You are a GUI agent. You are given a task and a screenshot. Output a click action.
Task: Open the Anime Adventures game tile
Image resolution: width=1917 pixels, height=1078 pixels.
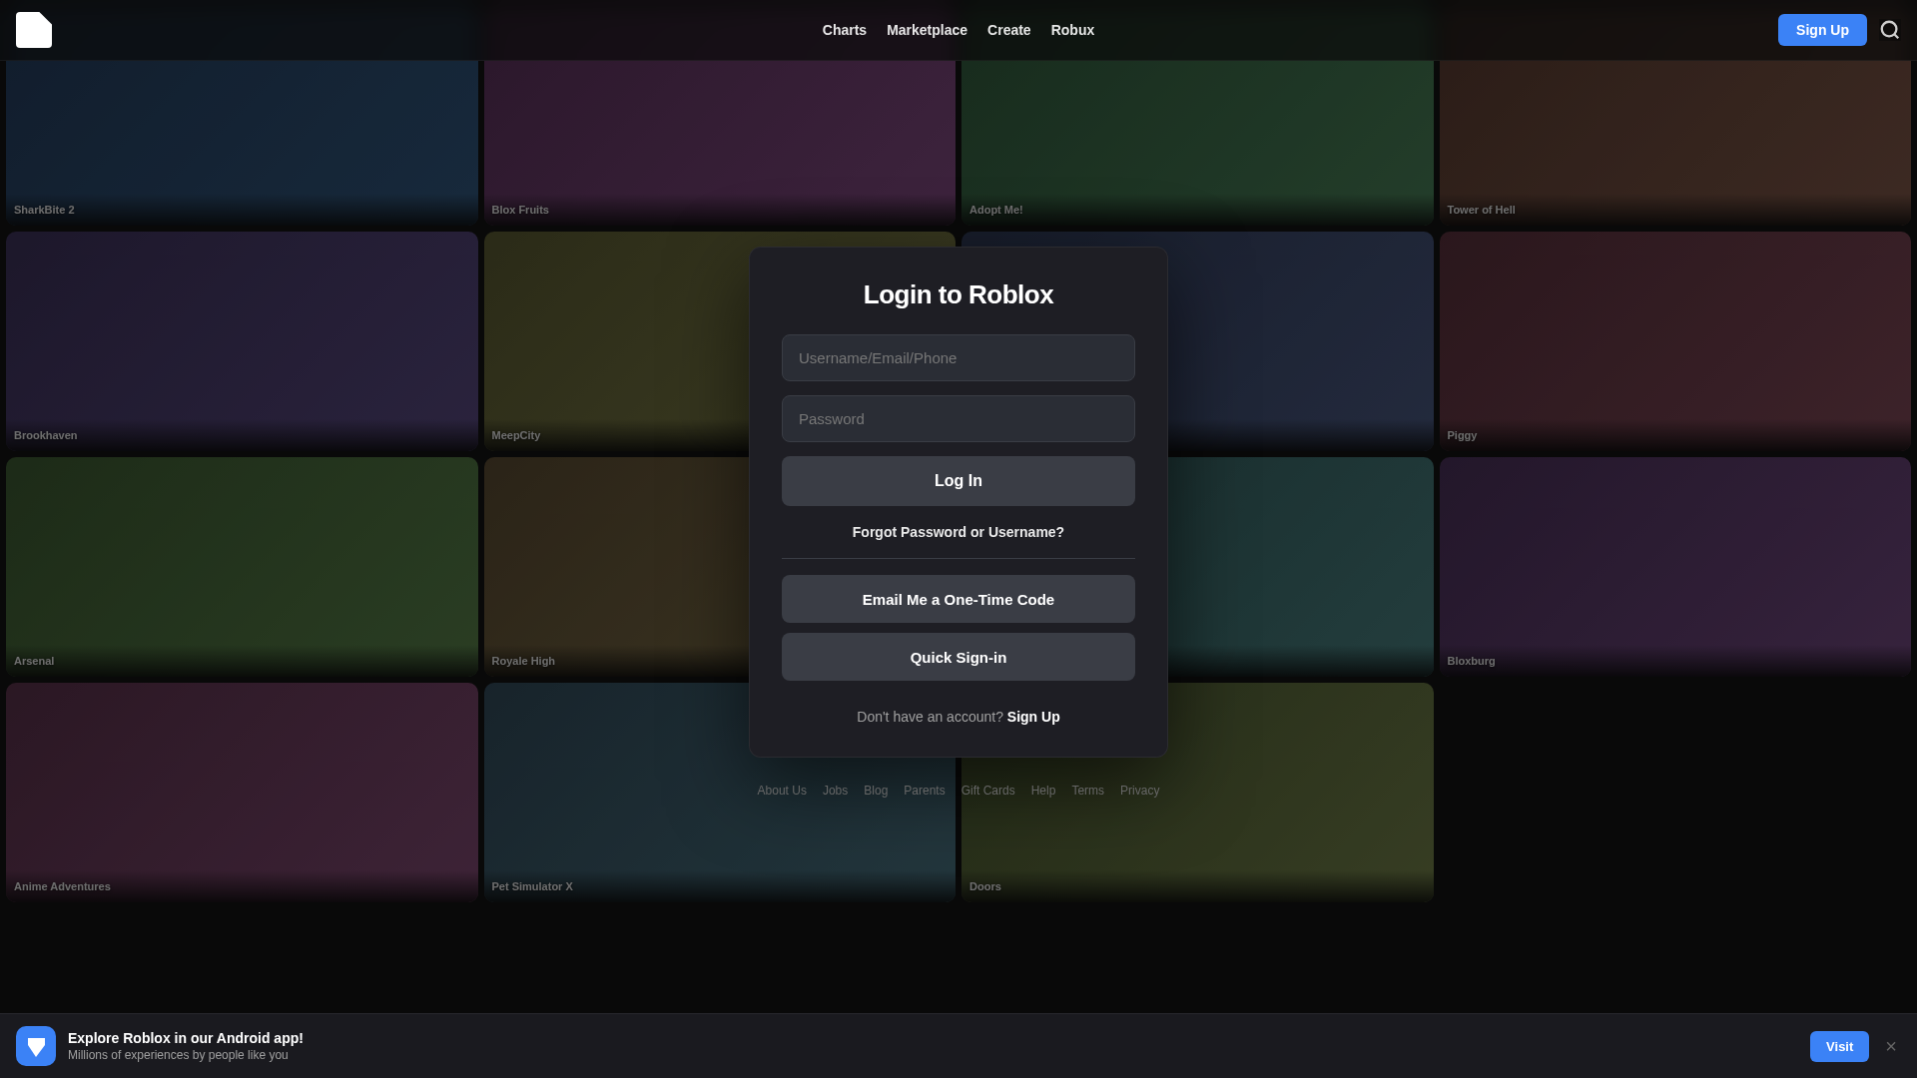pyautogui.click(x=242, y=793)
